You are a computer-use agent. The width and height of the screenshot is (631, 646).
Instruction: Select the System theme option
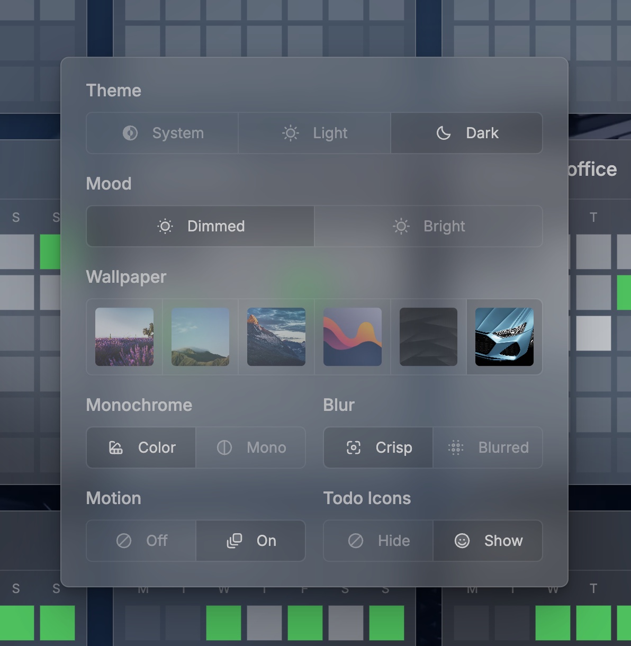click(163, 133)
